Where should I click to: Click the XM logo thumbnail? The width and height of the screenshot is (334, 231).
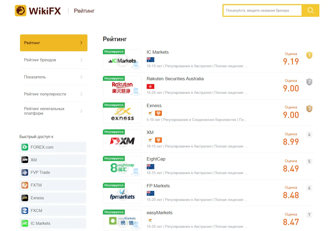[x=122, y=140]
